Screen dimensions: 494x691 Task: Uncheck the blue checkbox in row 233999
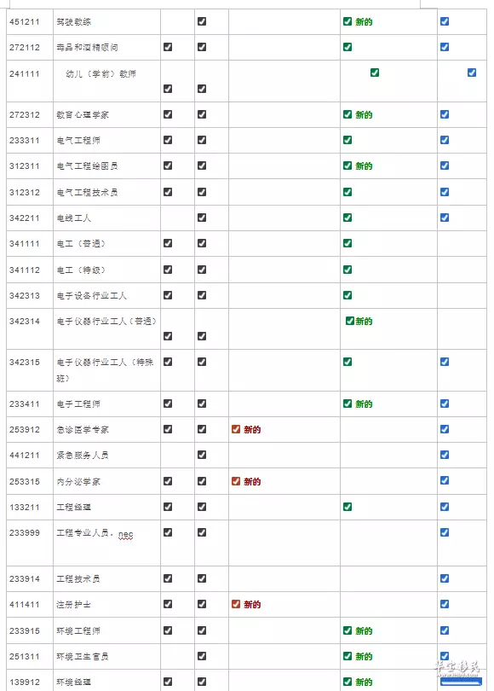pos(445,532)
